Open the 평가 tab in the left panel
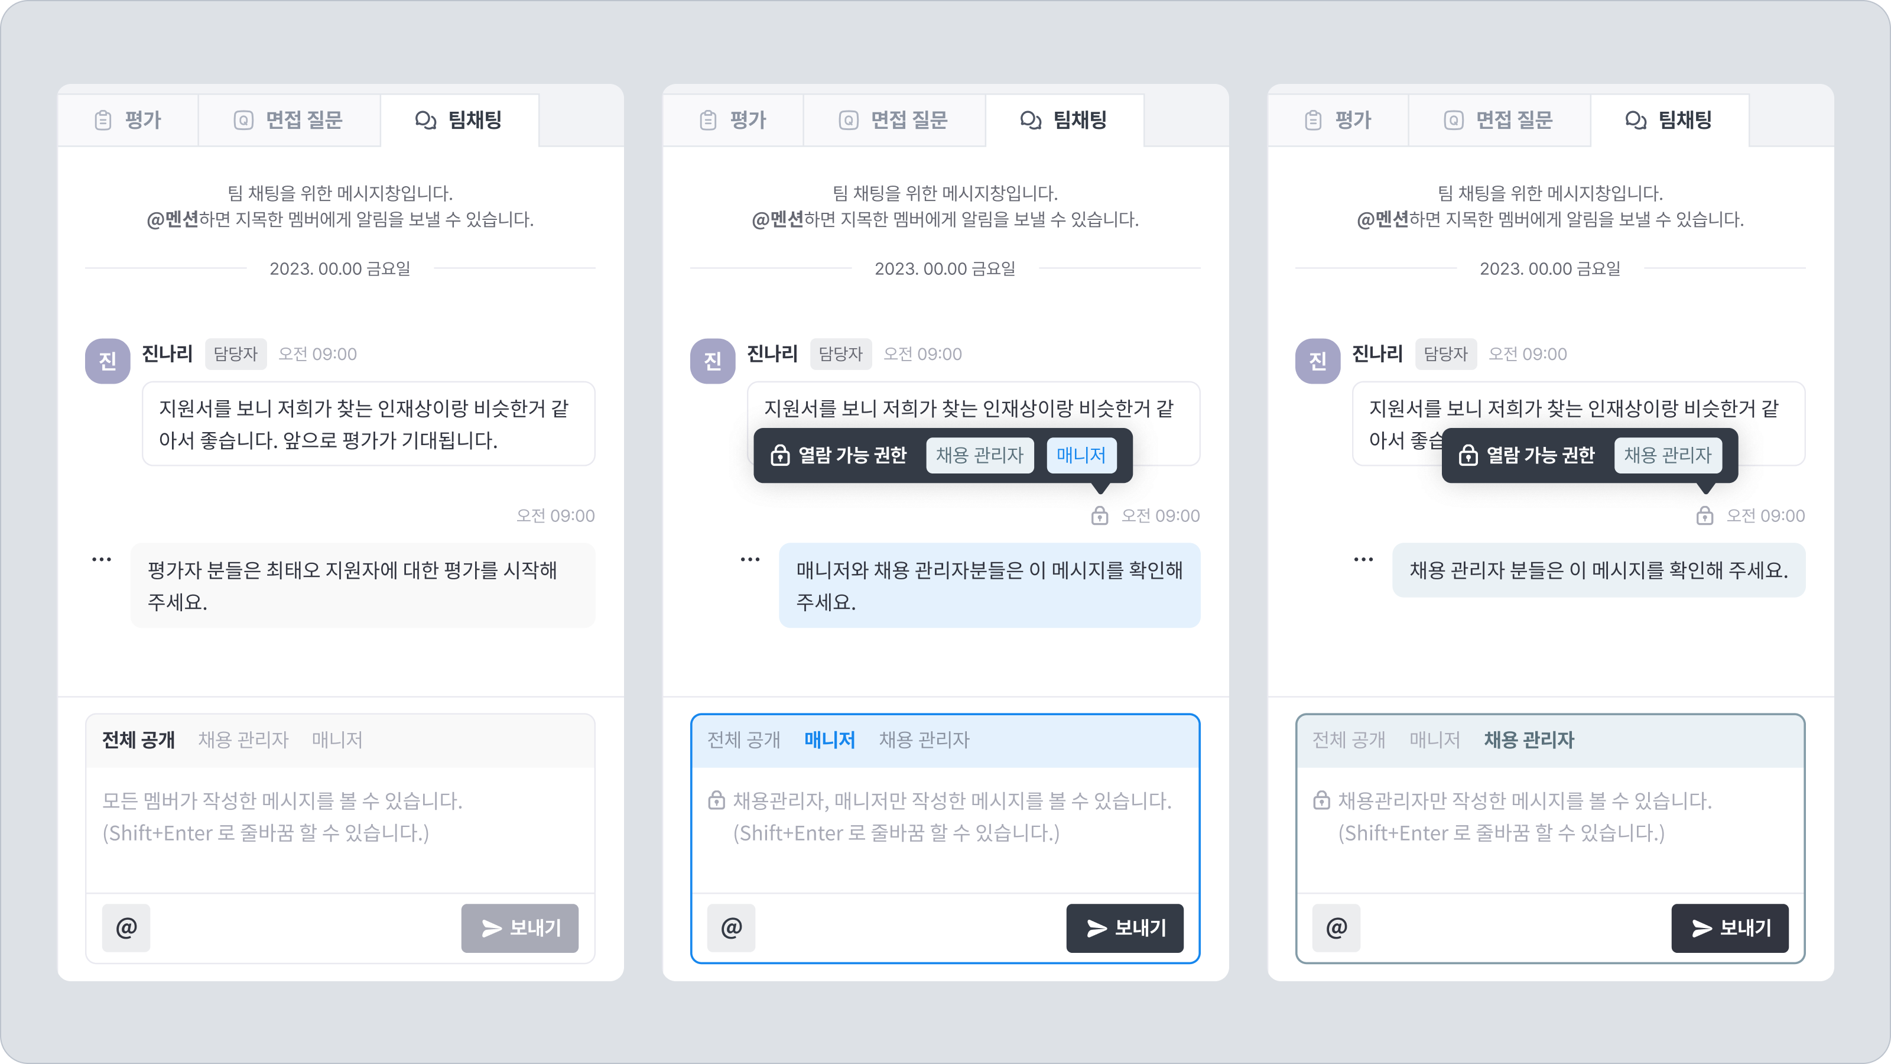1891x1064 pixels. point(128,119)
